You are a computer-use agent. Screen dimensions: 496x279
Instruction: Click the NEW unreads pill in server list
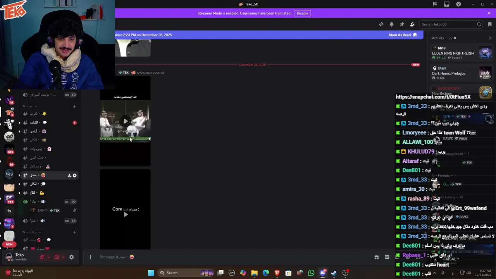click(9, 245)
